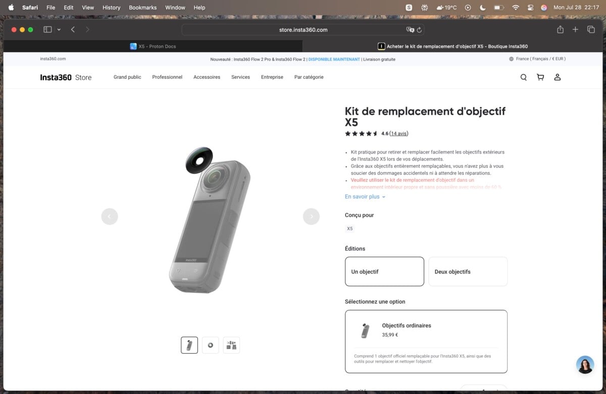
Task: Open the Bookmarks menu
Action: point(143,8)
